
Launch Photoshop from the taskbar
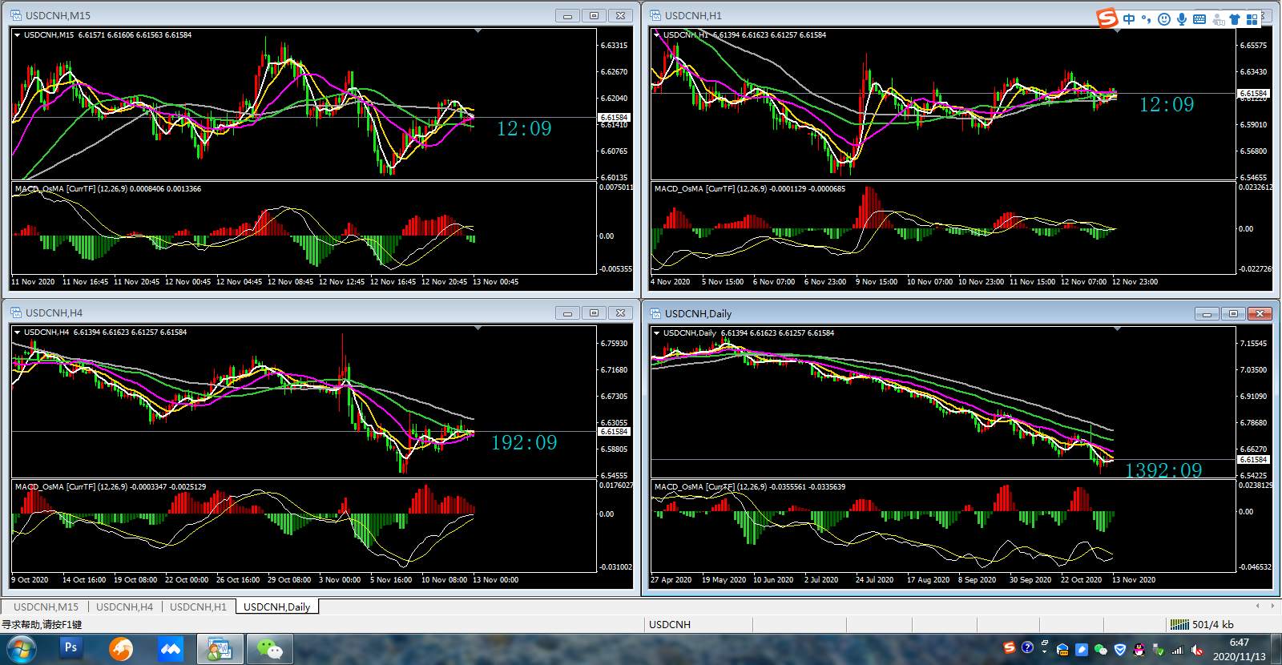pos(71,648)
